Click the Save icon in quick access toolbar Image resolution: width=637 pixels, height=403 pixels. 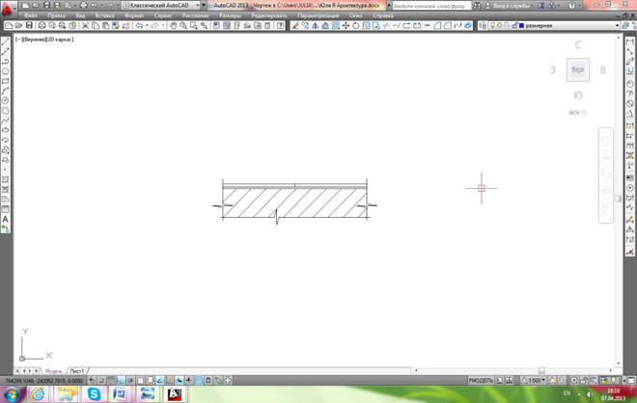(46, 5)
